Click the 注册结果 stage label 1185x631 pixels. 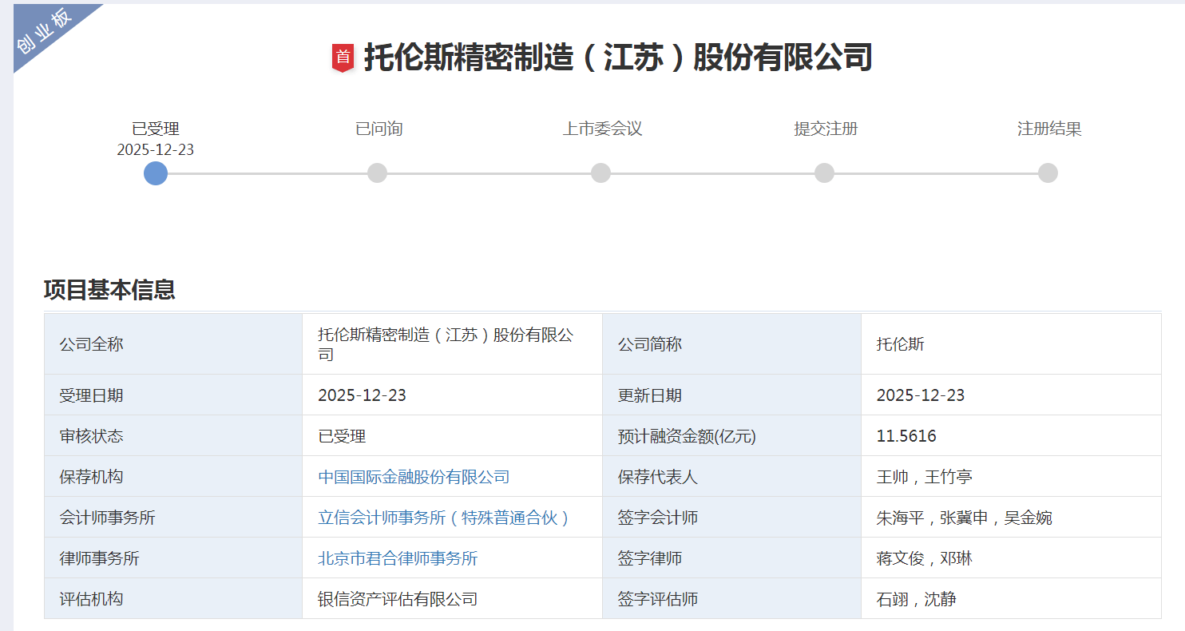pos(1049,129)
